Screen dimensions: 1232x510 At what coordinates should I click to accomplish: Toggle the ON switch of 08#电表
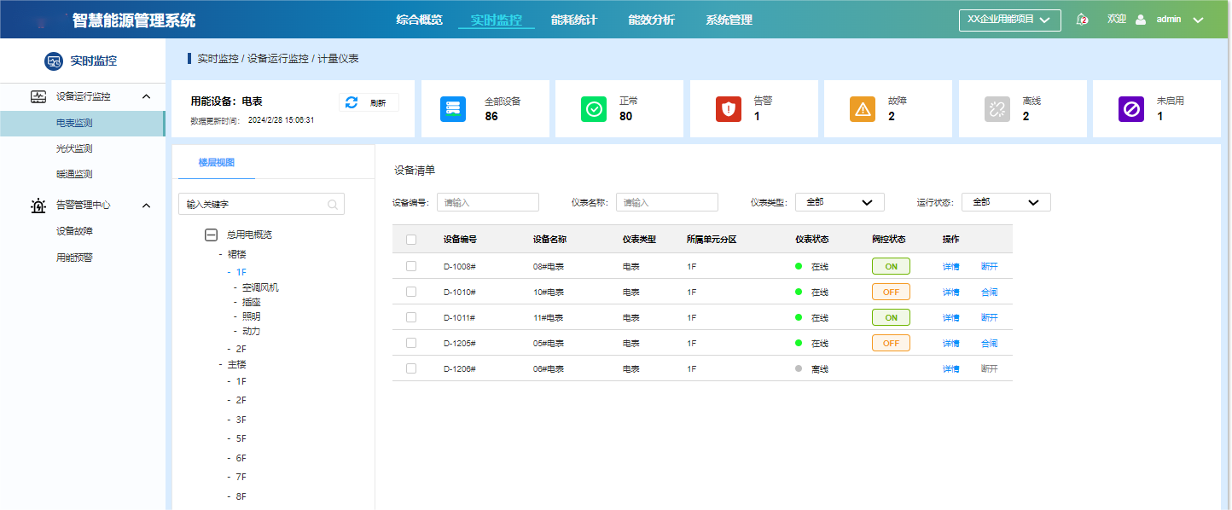(x=891, y=266)
